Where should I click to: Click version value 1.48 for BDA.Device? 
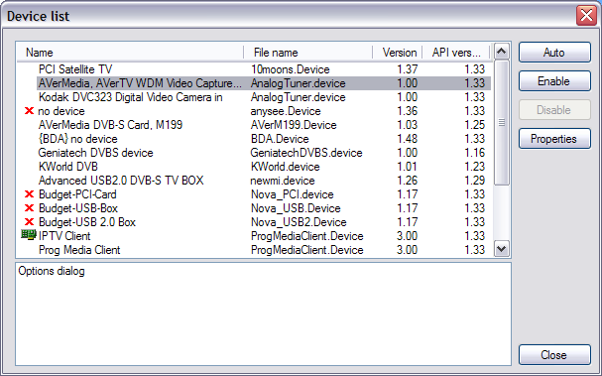407,139
